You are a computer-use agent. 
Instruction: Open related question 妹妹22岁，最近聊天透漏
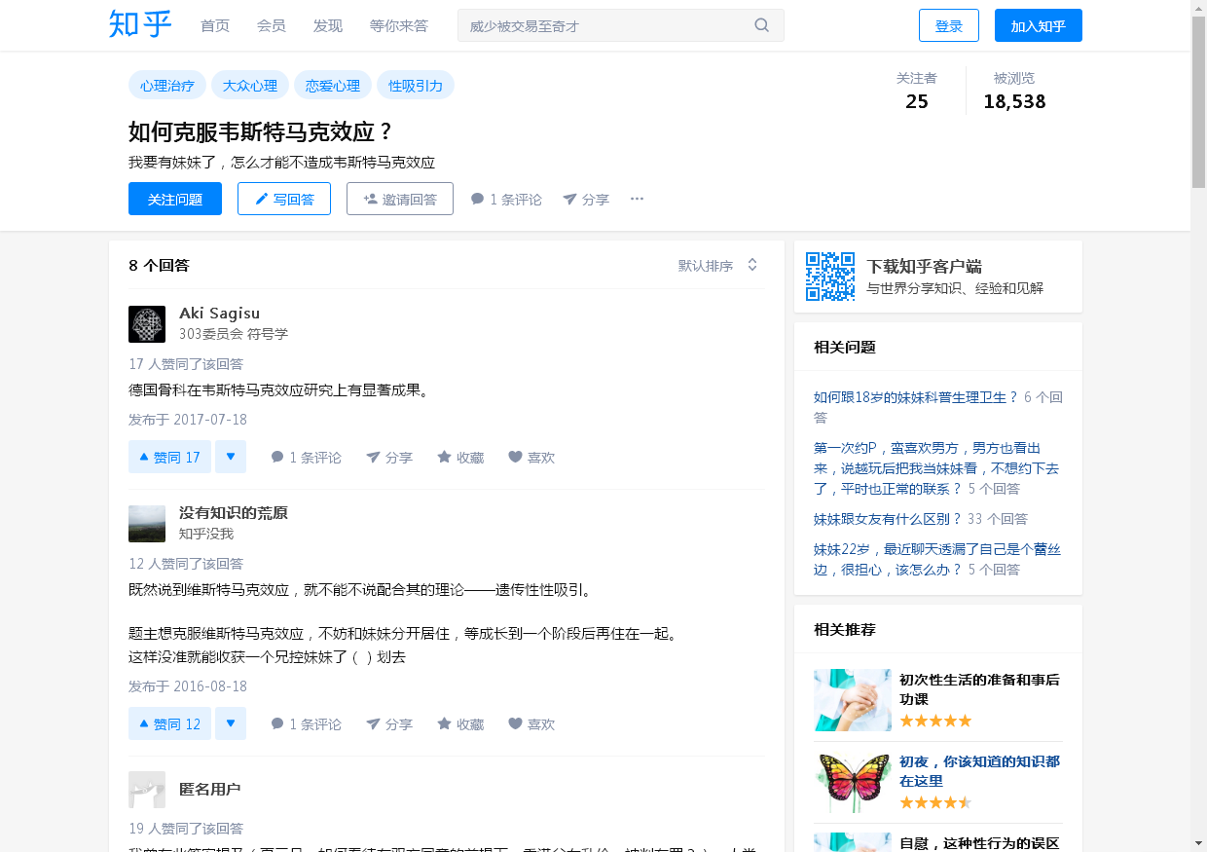tap(936, 559)
